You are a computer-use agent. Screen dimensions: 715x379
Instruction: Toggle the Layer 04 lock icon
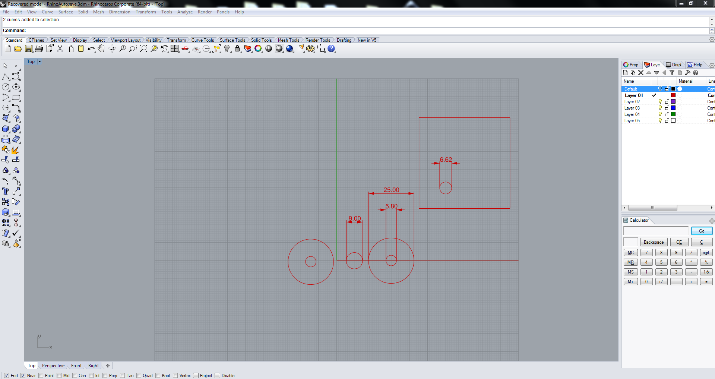click(667, 114)
